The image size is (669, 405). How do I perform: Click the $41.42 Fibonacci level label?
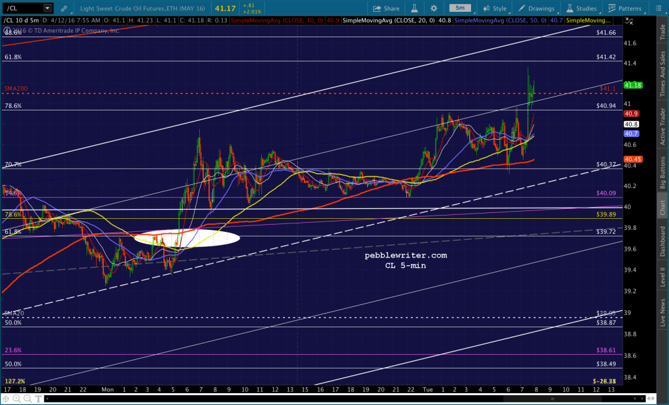[x=606, y=57]
